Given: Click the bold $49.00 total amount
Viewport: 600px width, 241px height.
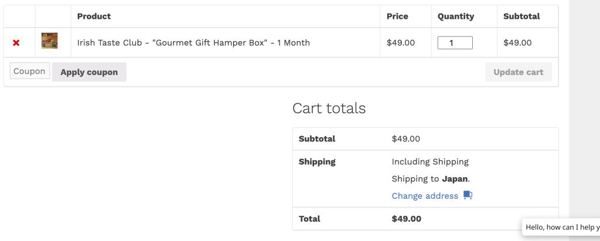Looking at the screenshot, I should pyautogui.click(x=406, y=219).
